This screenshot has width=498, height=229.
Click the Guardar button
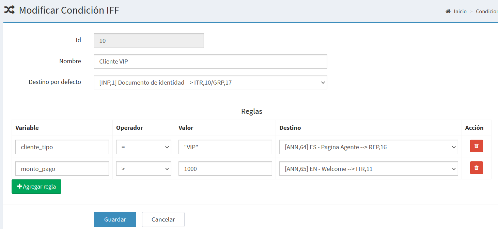pyautogui.click(x=115, y=219)
